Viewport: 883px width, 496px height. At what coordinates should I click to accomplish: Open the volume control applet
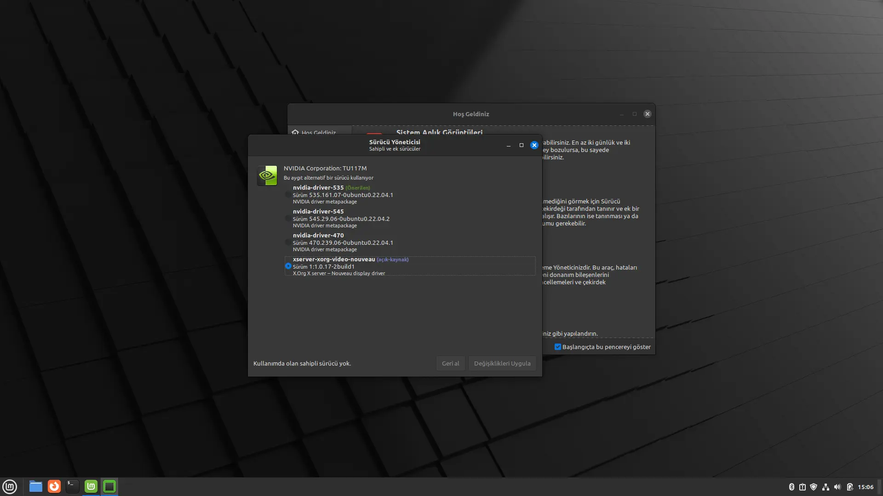[837, 487]
